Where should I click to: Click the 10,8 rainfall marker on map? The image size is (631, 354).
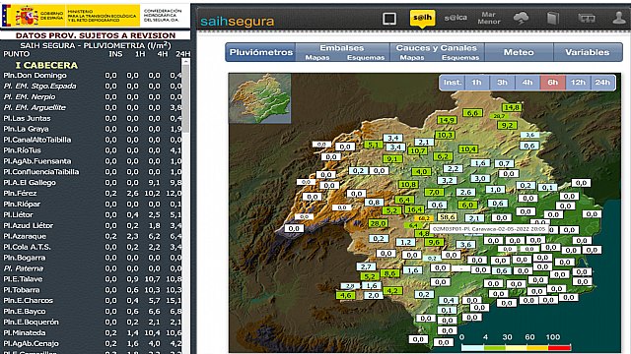(x=408, y=184)
